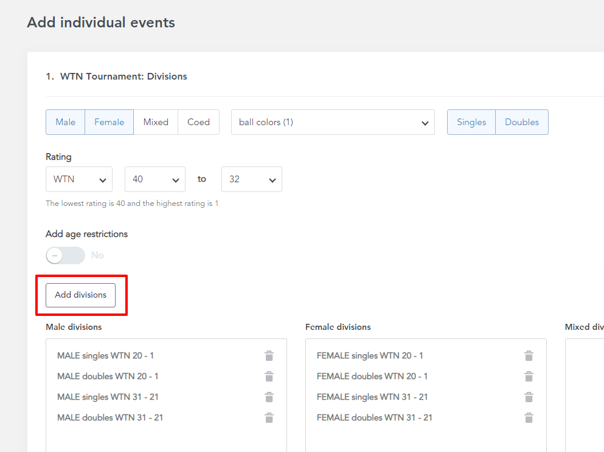The width and height of the screenshot is (604, 452).
Task: Delete MALE singles WTN 20 - 1 division
Action: [269, 356]
